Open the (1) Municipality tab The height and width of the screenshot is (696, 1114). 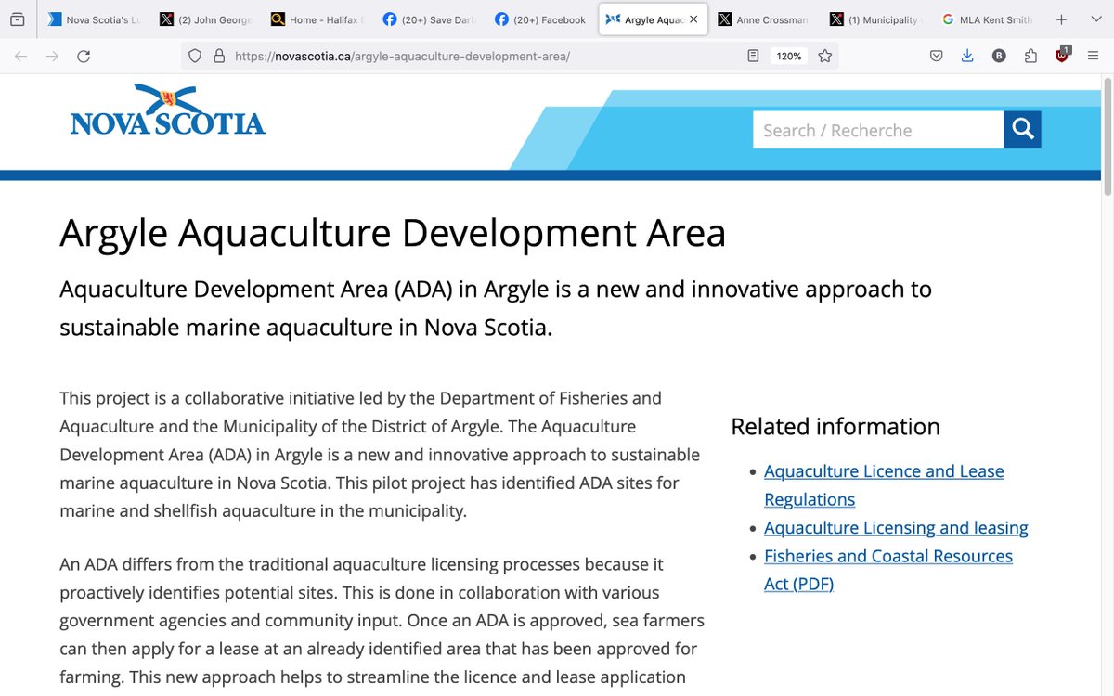(x=876, y=19)
